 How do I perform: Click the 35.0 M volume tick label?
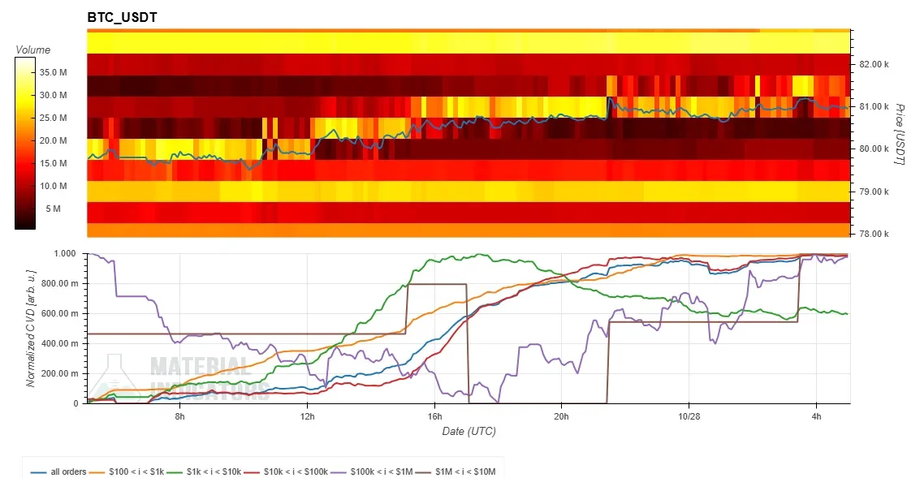click(54, 72)
